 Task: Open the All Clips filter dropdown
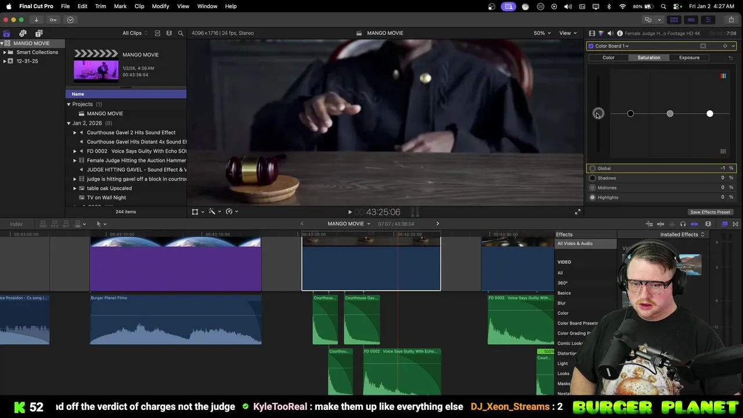135,33
